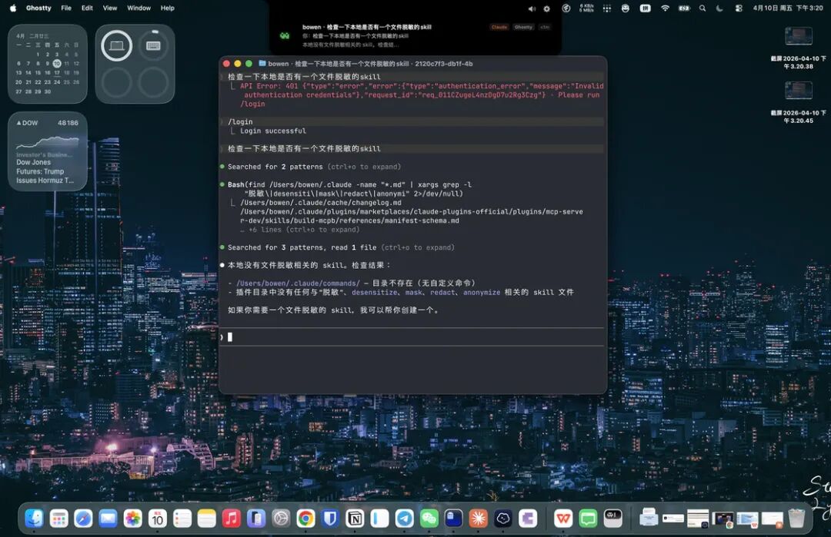
Task: Click the Dow Jones news headline in Stocks widget
Action: tap(45, 171)
